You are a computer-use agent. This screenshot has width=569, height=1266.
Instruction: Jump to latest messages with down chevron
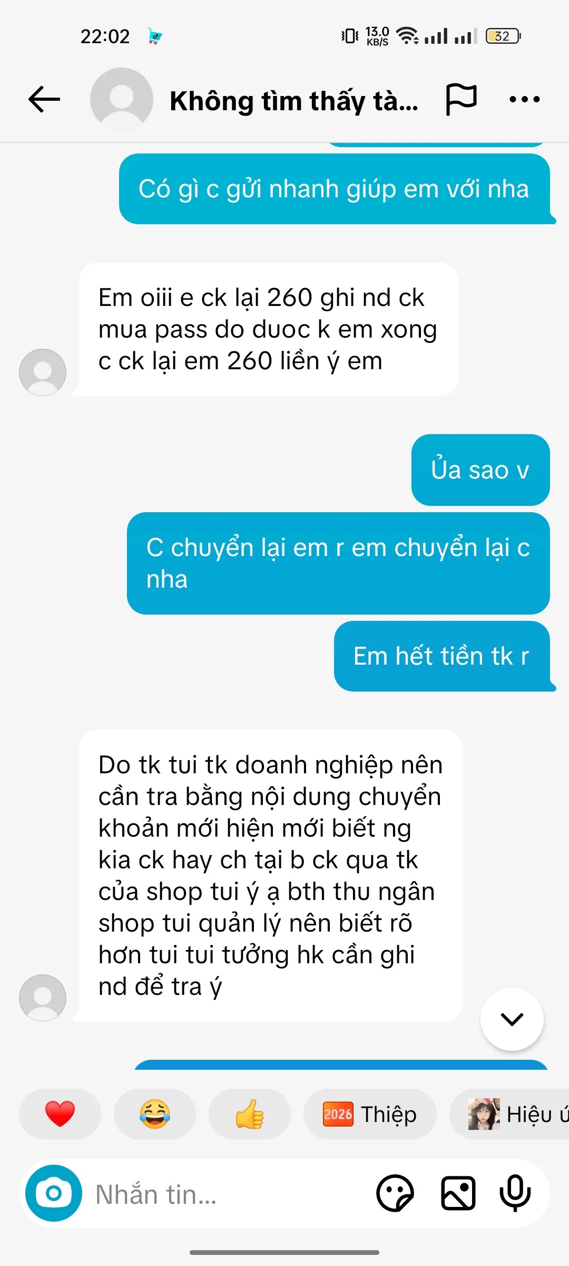(512, 1019)
